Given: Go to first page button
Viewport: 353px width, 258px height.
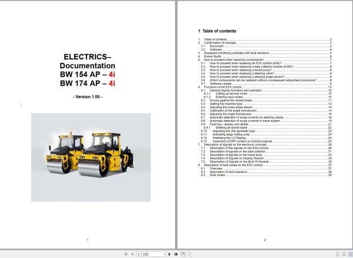Looking at the screenshot, I should pos(126,254).
